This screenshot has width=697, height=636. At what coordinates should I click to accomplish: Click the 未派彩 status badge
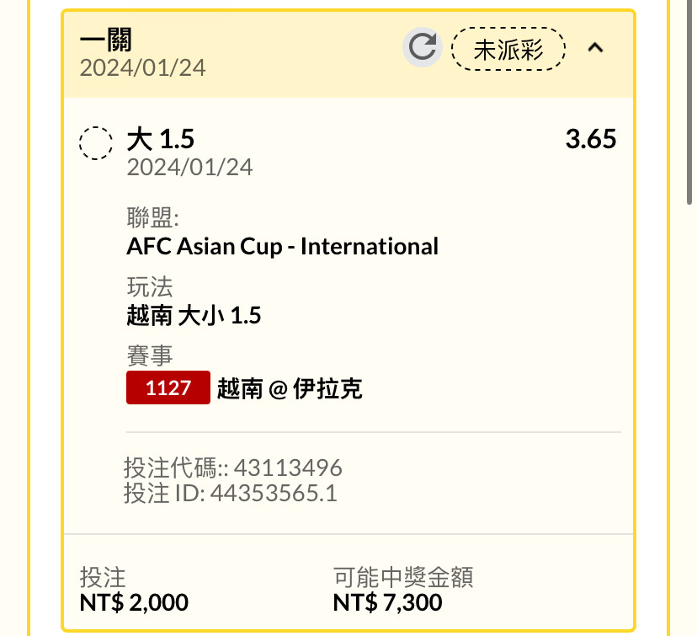click(508, 49)
